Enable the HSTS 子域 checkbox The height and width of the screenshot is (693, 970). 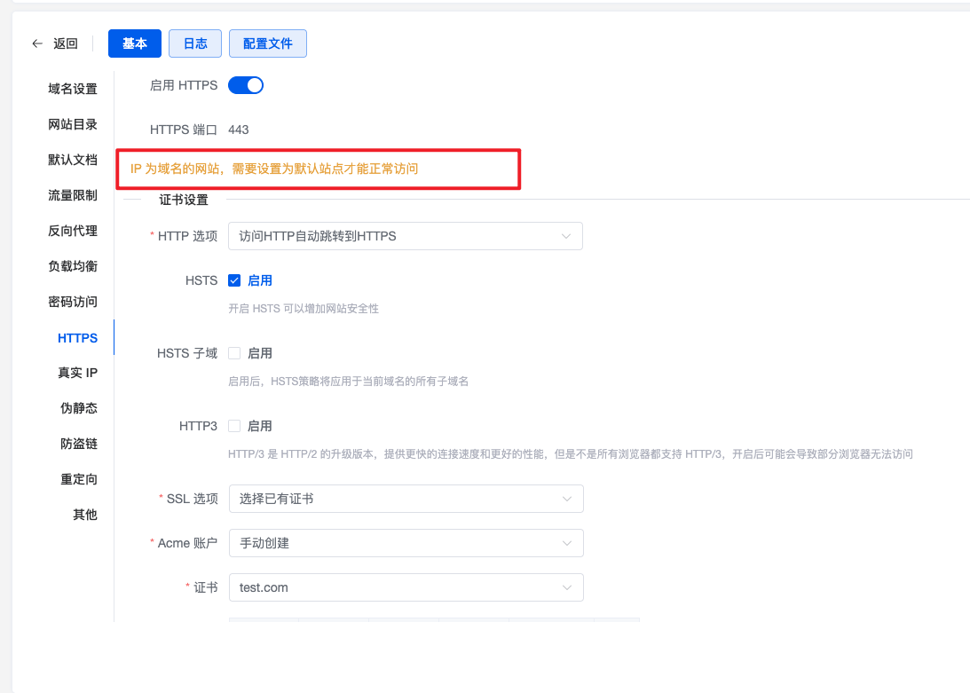click(233, 353)
